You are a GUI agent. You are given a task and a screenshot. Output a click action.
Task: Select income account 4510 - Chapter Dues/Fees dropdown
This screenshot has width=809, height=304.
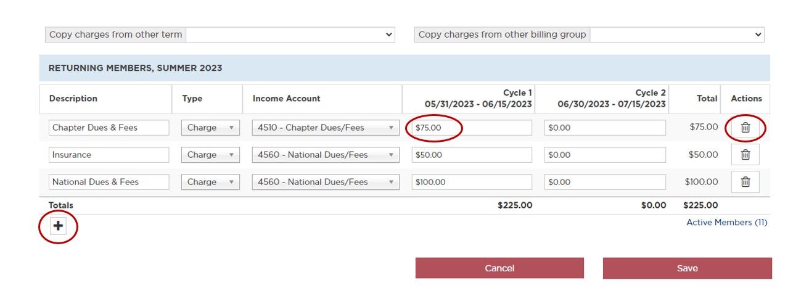click(x=326, y=128)
